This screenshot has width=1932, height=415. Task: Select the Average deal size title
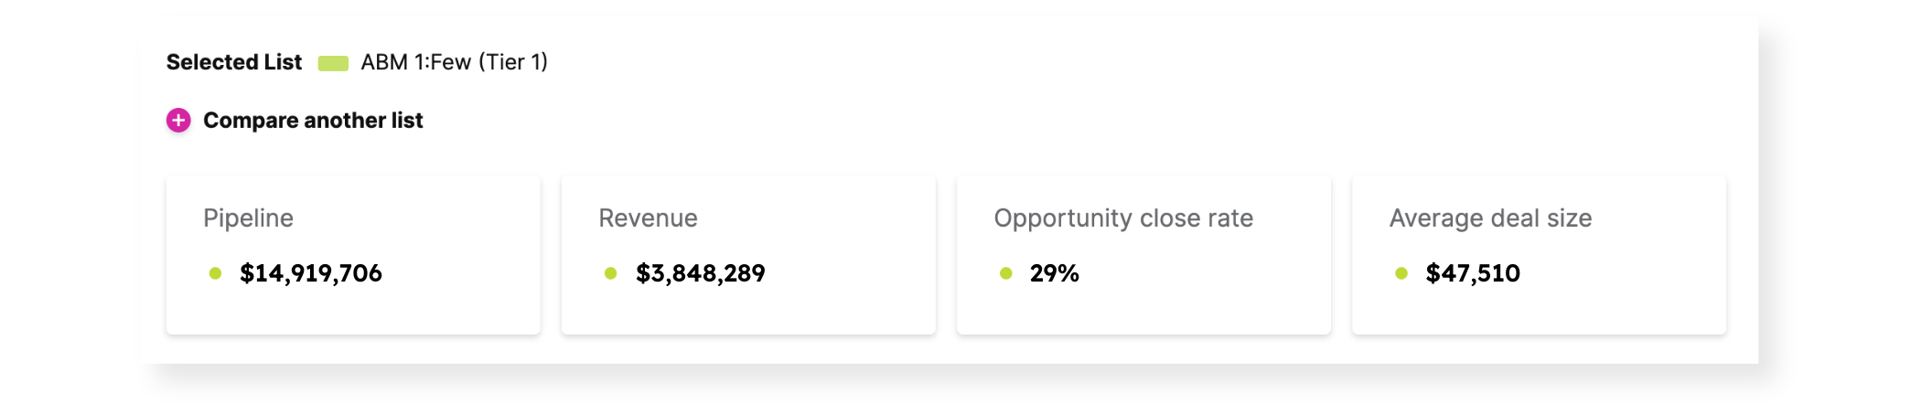click(x=1490, y=218)
